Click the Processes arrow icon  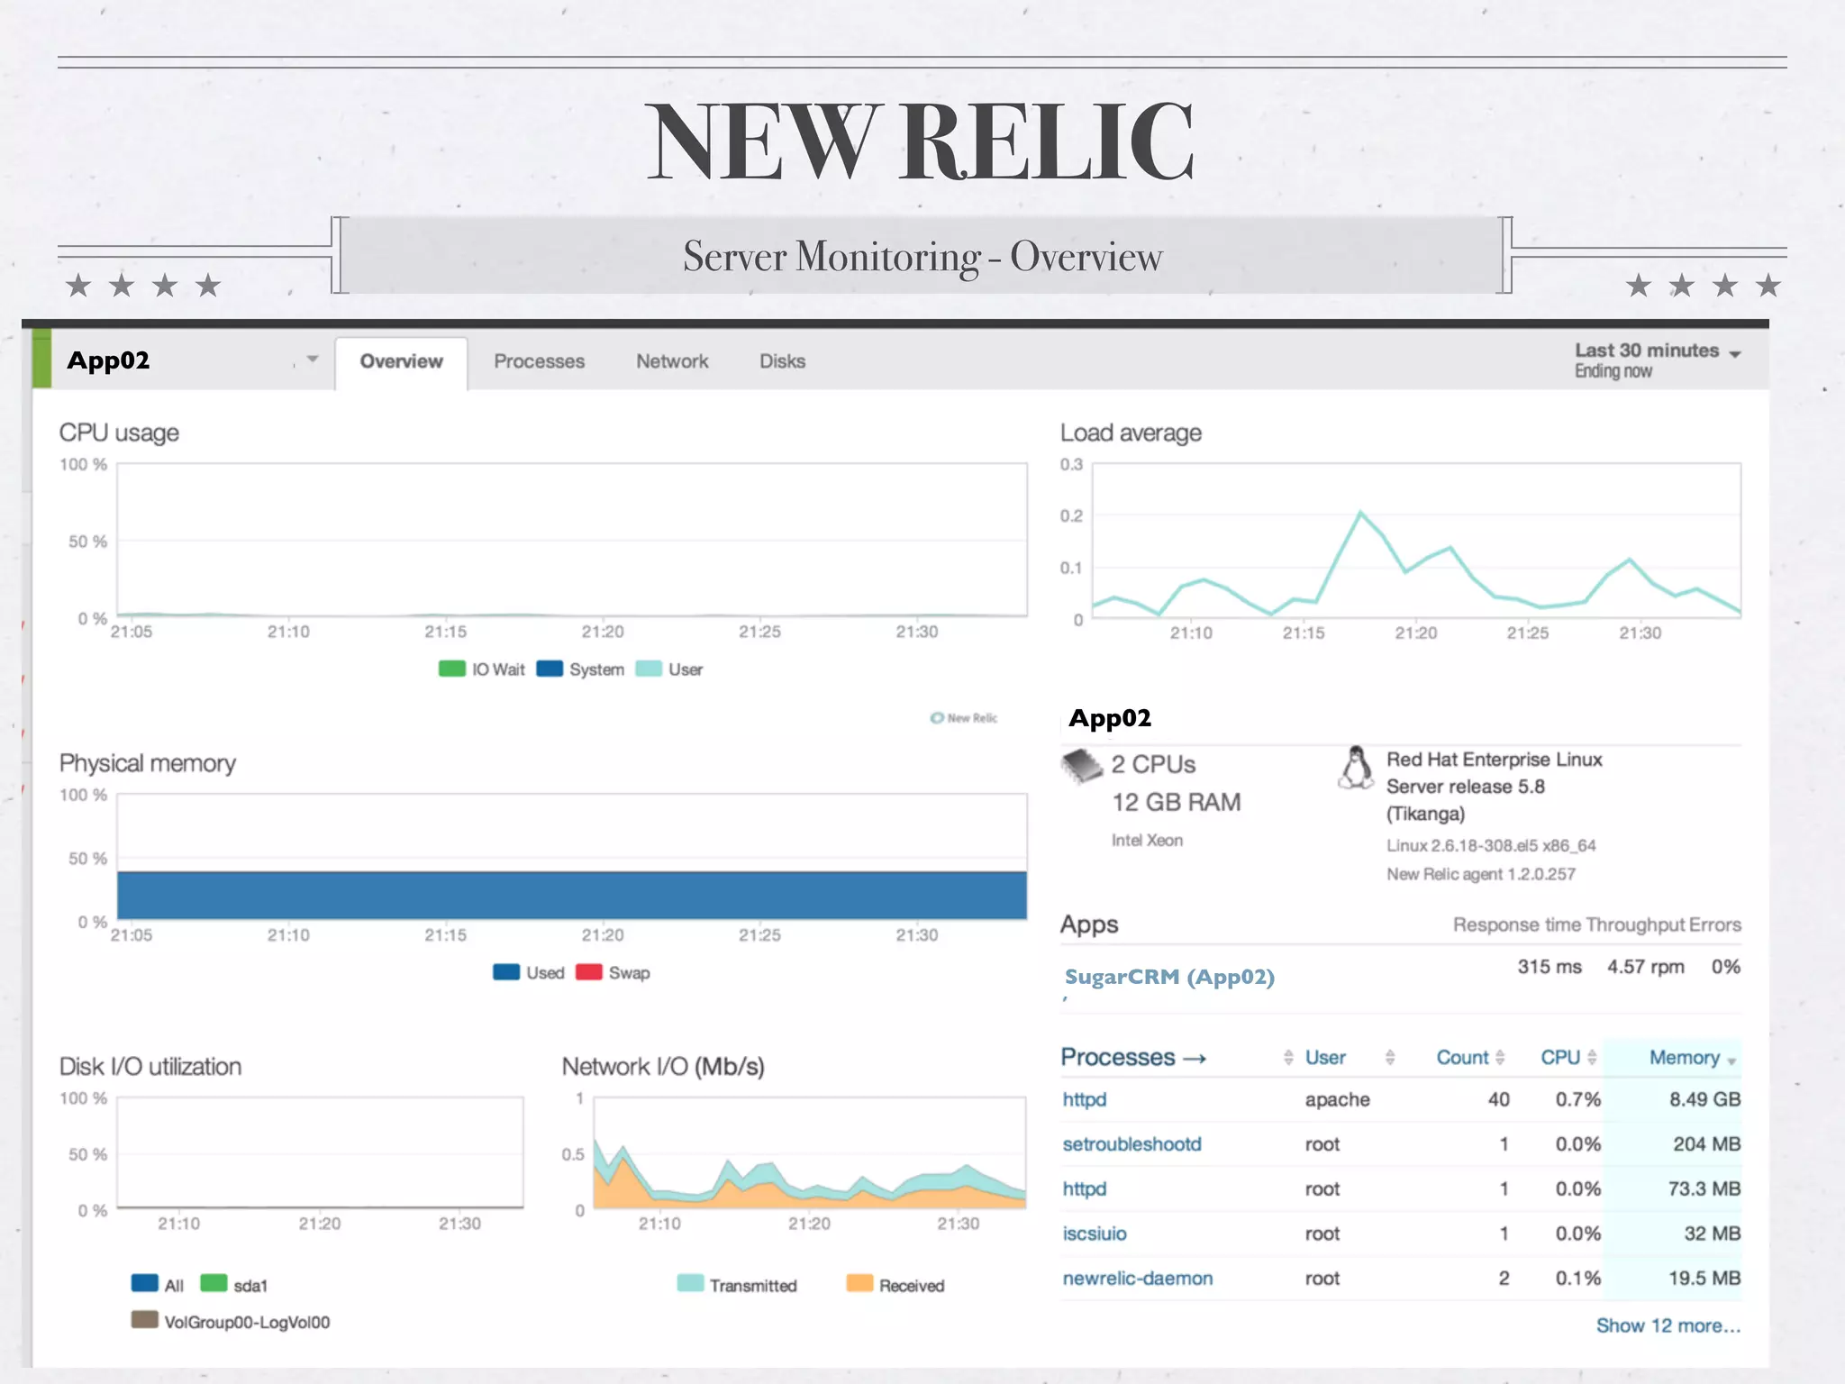click(x=1195, y=1059)
